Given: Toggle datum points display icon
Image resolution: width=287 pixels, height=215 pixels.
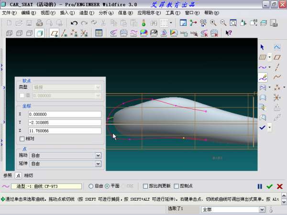Looking at the screenshot, I should point(74,33).
